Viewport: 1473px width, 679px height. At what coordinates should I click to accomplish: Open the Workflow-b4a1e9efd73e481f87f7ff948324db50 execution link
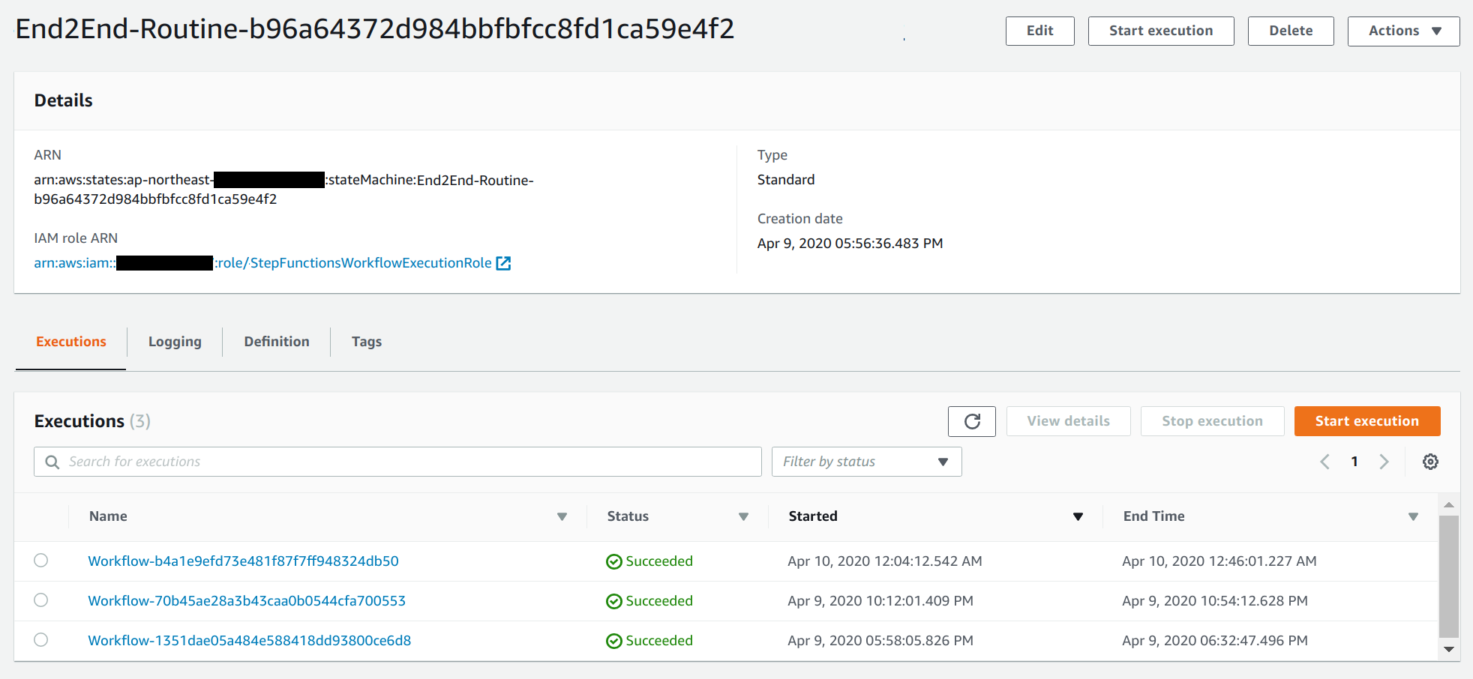point(243,561)
